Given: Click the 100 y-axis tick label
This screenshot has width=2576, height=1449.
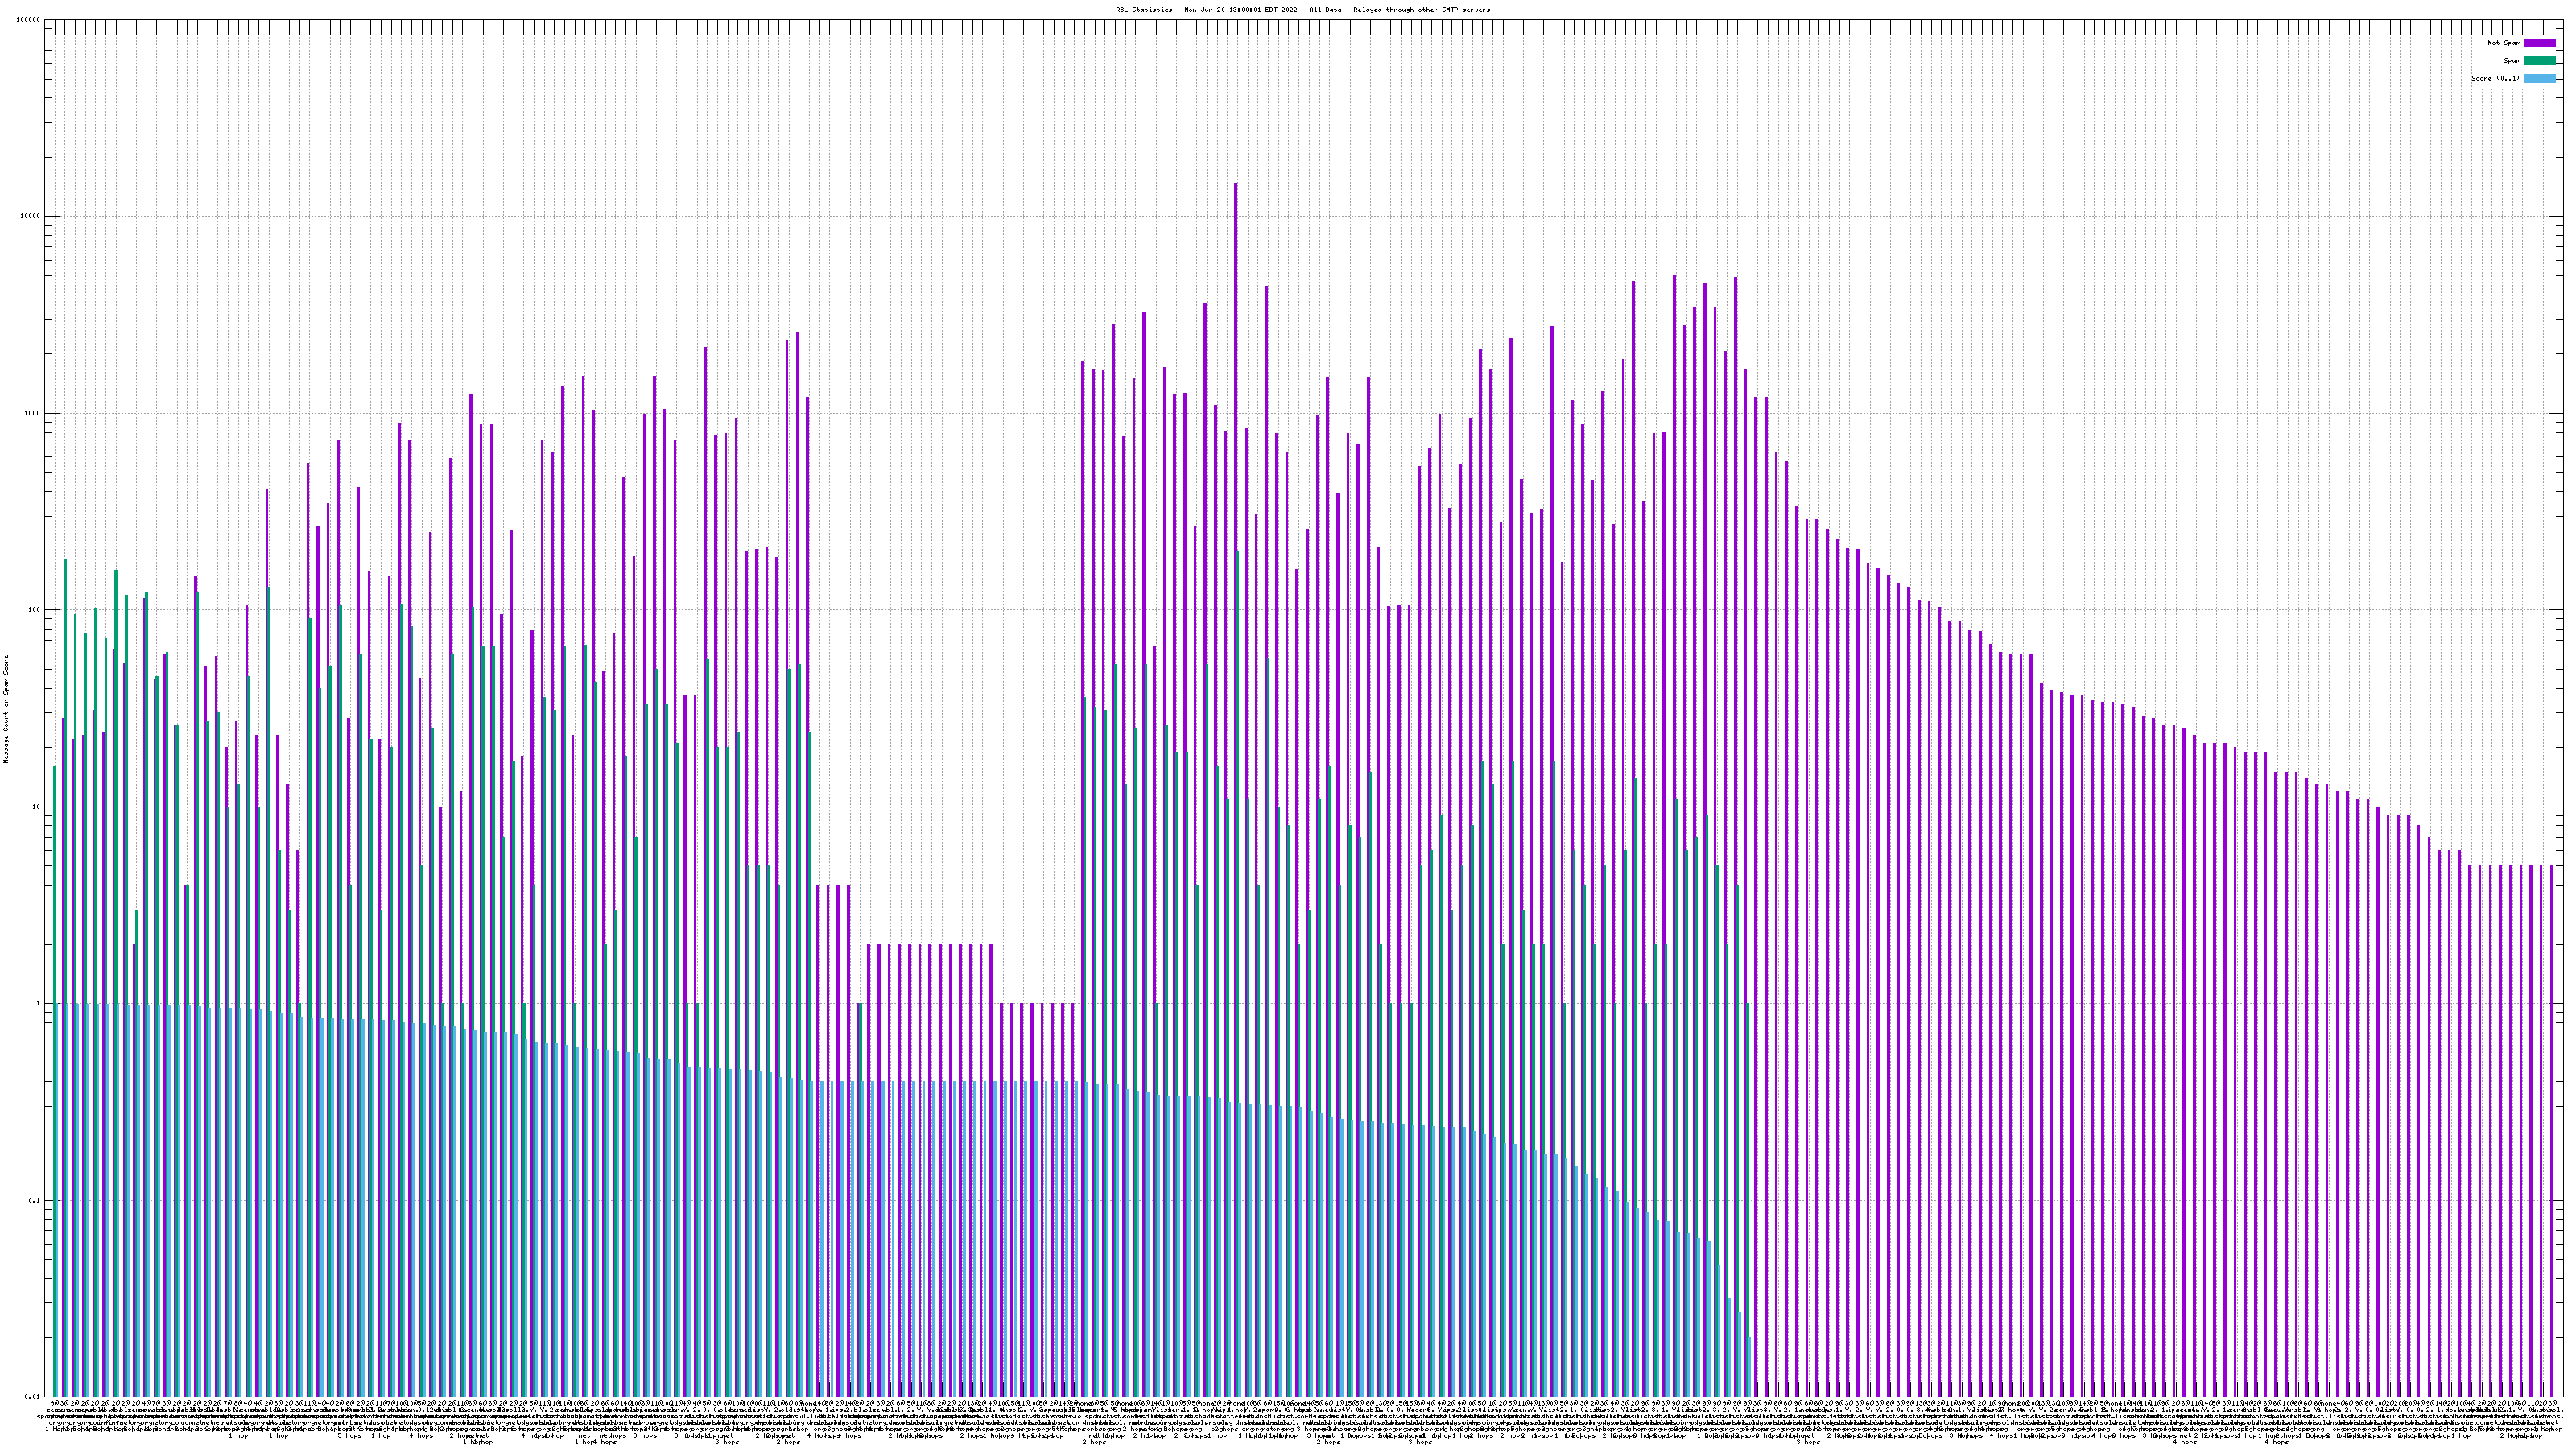Looking at the screenshot, I should pyautogui.click(x=35, y=610).
